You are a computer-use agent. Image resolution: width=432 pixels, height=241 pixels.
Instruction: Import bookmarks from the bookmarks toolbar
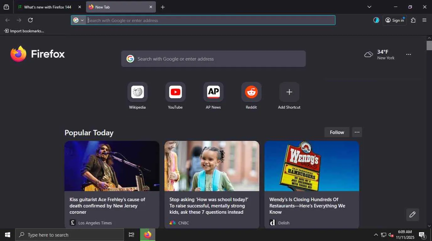[x=24, y=31]
